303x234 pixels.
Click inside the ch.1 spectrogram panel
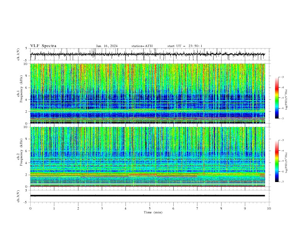coord(148,93)
